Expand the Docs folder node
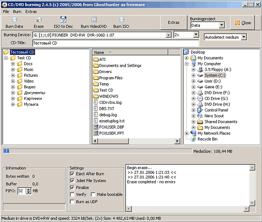Viewport: 262px width, 222px height. pos(13,64)
